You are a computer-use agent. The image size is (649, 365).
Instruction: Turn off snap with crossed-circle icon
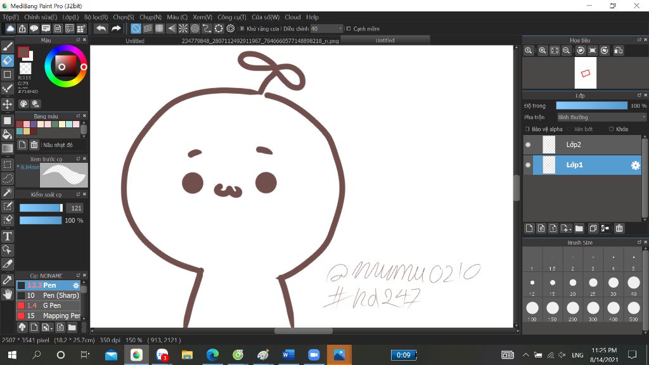[x=136, y=29]
